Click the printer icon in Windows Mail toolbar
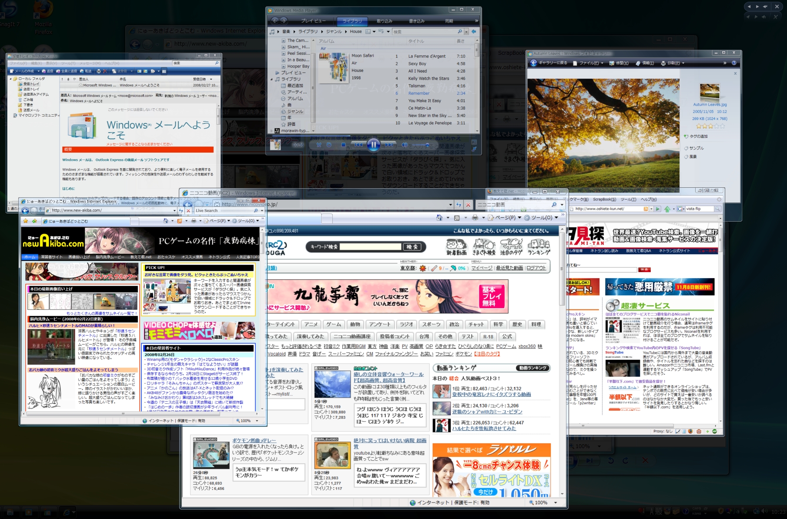 coord(99,71)
